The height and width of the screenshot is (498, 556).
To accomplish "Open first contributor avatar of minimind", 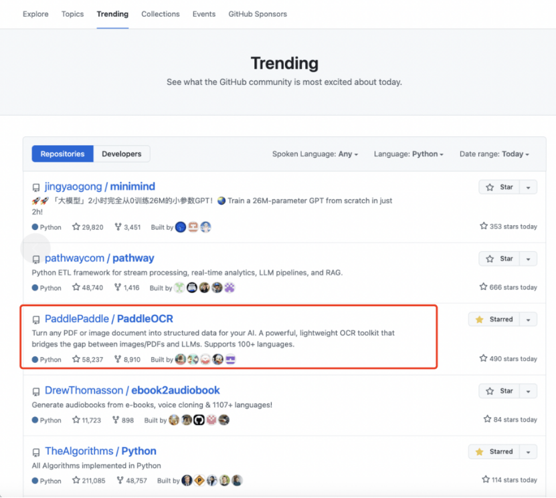I will click(181, 227).
